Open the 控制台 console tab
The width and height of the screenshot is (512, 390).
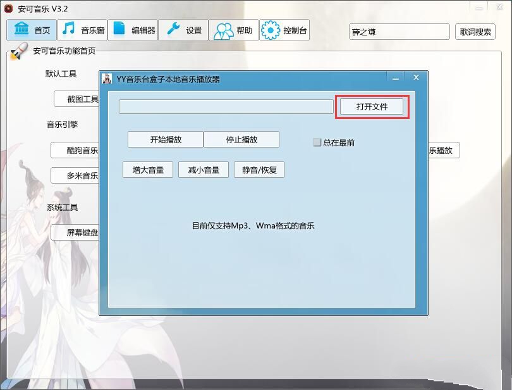point(284,30)
